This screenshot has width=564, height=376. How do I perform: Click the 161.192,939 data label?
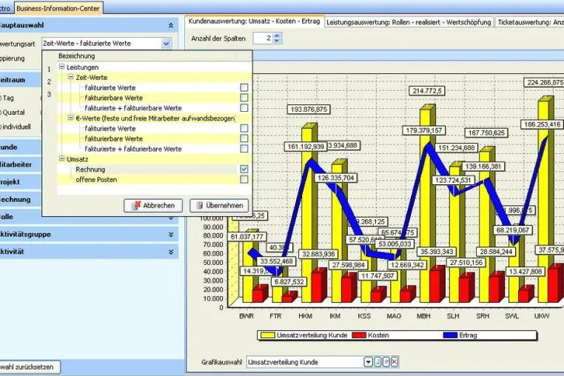click(306, 147)
